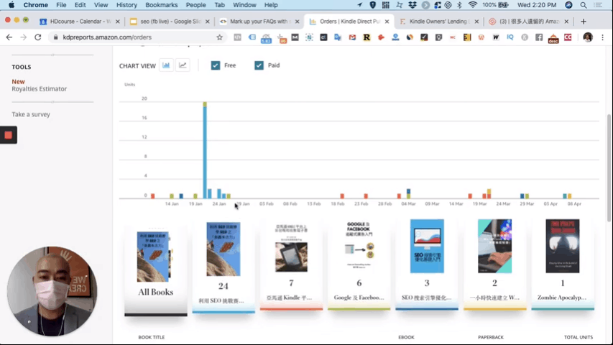The image size is (613, 345).
Task: Switch to seo (fb live) Google Slides tab
Action: pyautogui.click(x=170, y=22)
